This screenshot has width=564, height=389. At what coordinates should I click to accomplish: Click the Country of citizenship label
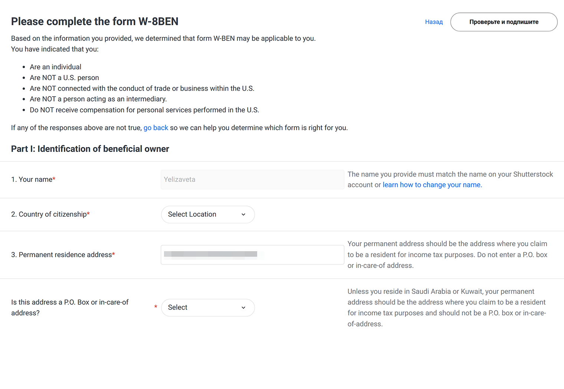[50, 215]
